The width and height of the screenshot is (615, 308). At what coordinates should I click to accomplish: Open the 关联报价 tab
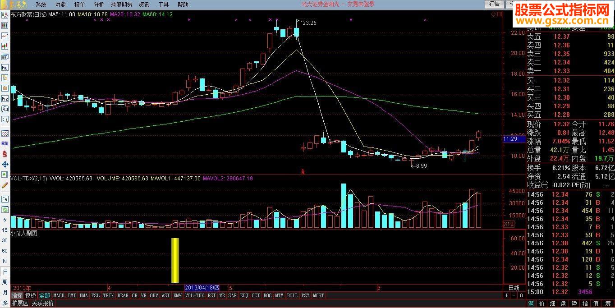[x=42, y=303]
